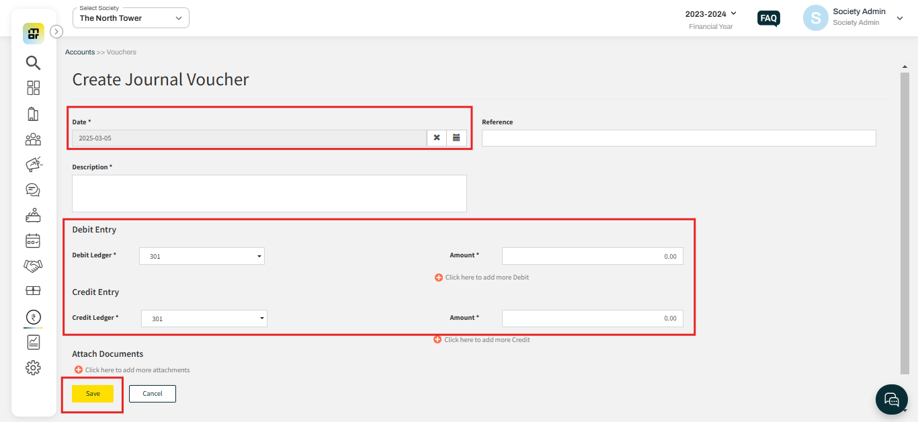Image resolution: width=918 pixels, height=422 pixels.
Task: Focus the Description text area
Action: 269,194
